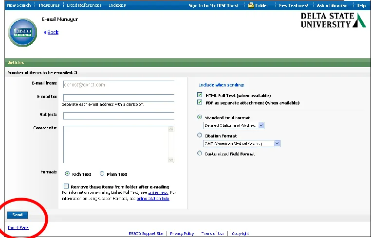Image resolution: width=371 pixels, height=238 pixels.
Task: Open the Indexes menu item
Action: [117, 5]
